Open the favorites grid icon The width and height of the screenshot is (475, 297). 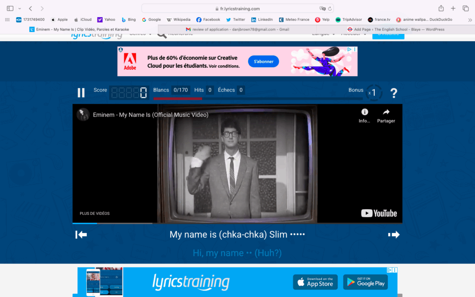point(7,19)
